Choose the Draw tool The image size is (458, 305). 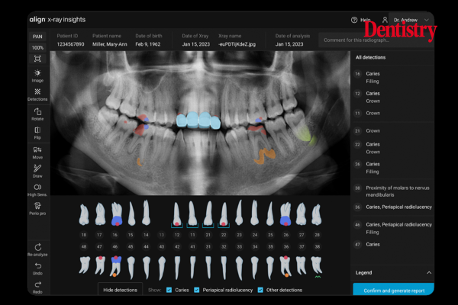point(37,170)
